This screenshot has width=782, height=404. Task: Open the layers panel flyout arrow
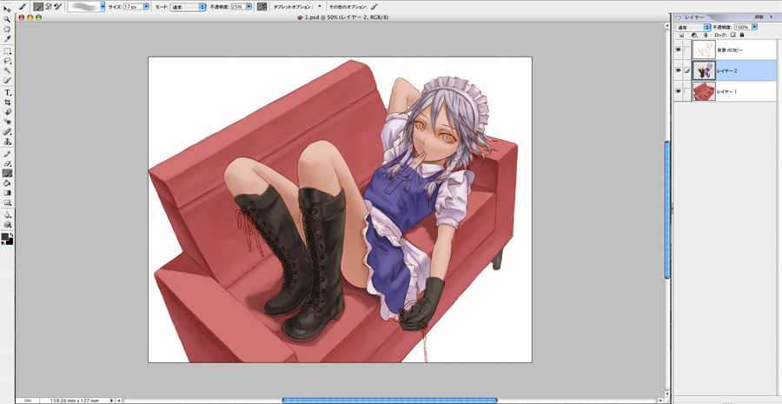click(771, 17)
